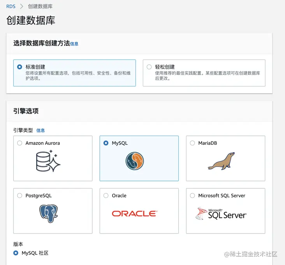Image resolution: width=285 pixels, height=265 pixels.
Task: Click the 标准创建 description text
Action: (78, 76)
